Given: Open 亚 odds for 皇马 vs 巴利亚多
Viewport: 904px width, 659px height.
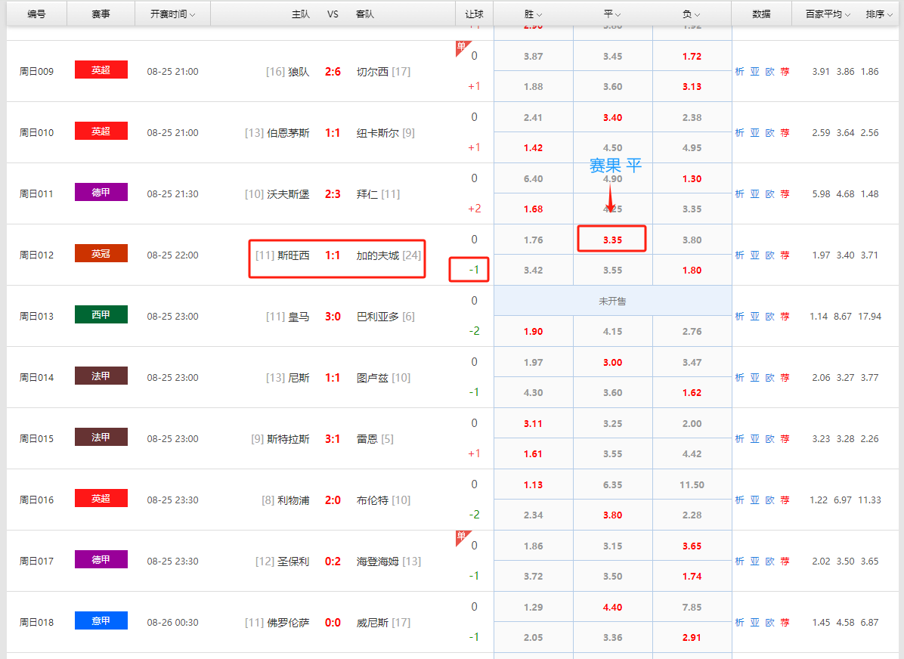Looking at the screenshot, I should (x=754, y=316).
